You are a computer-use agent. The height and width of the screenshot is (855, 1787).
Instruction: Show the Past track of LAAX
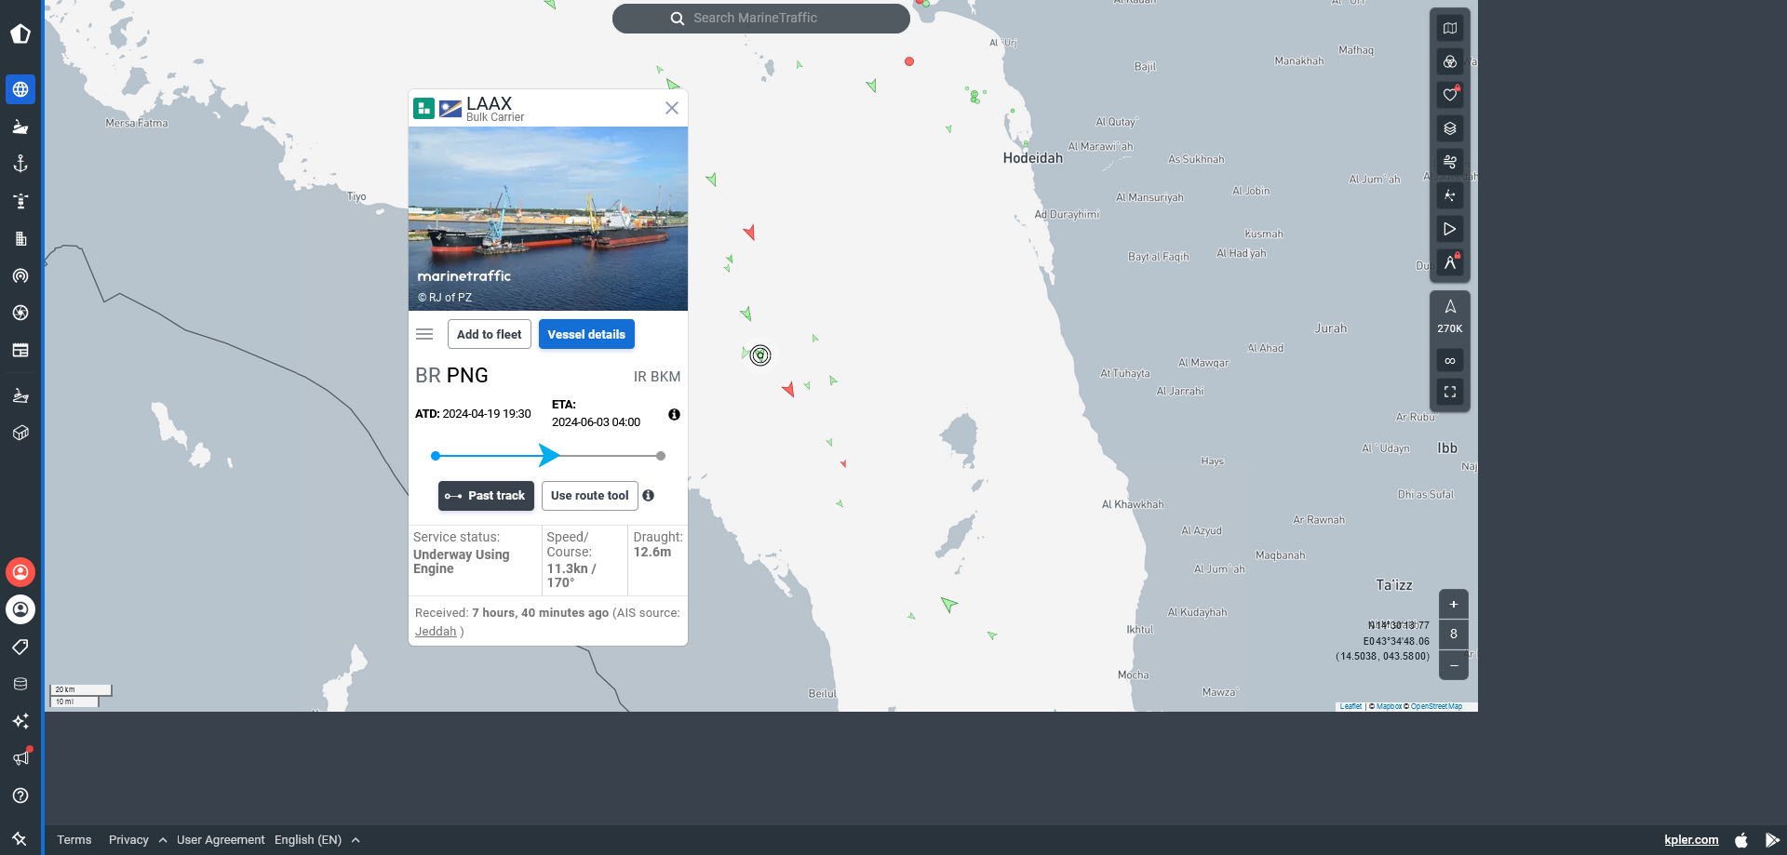coord(486,496)
